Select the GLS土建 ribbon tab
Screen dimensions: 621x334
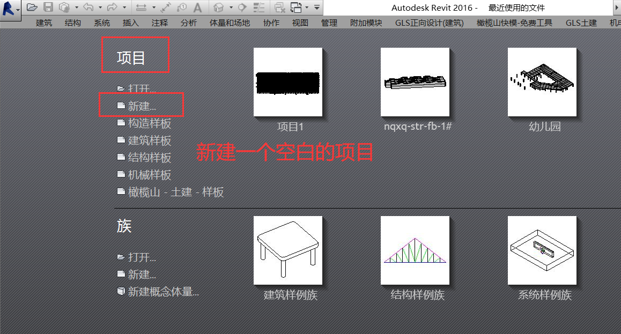[x=581, y=23]
